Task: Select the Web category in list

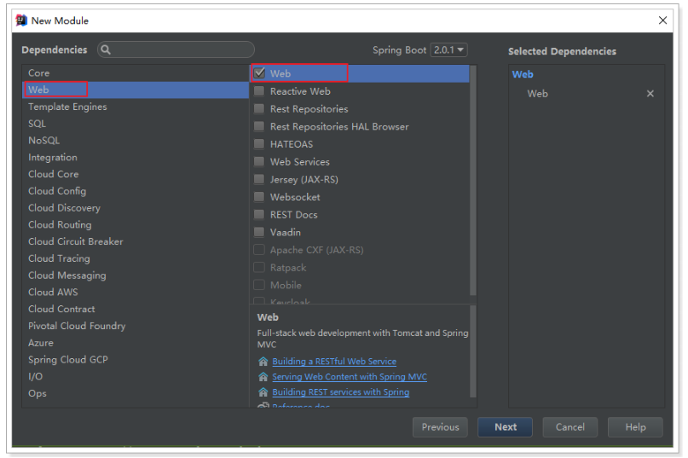Action: click(x=136, y=90)
